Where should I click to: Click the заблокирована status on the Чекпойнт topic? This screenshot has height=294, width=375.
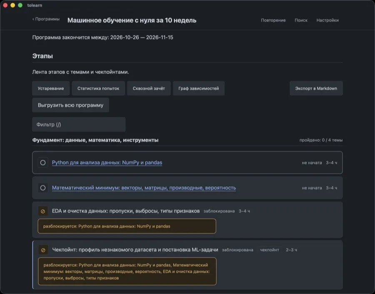237,250
